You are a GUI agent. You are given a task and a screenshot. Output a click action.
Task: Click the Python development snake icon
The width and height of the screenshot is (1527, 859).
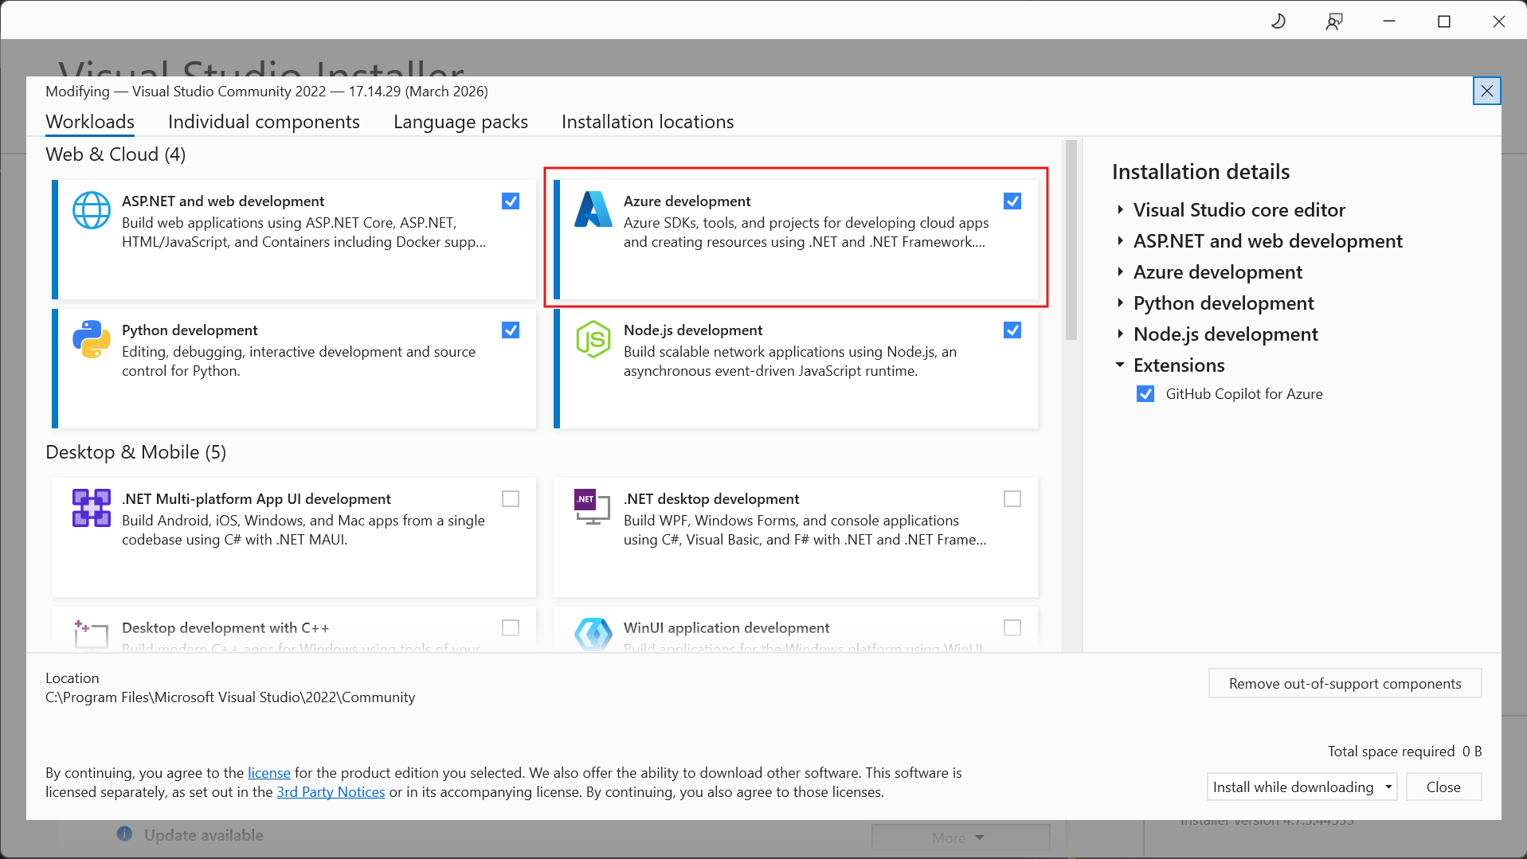coord(92,339)
